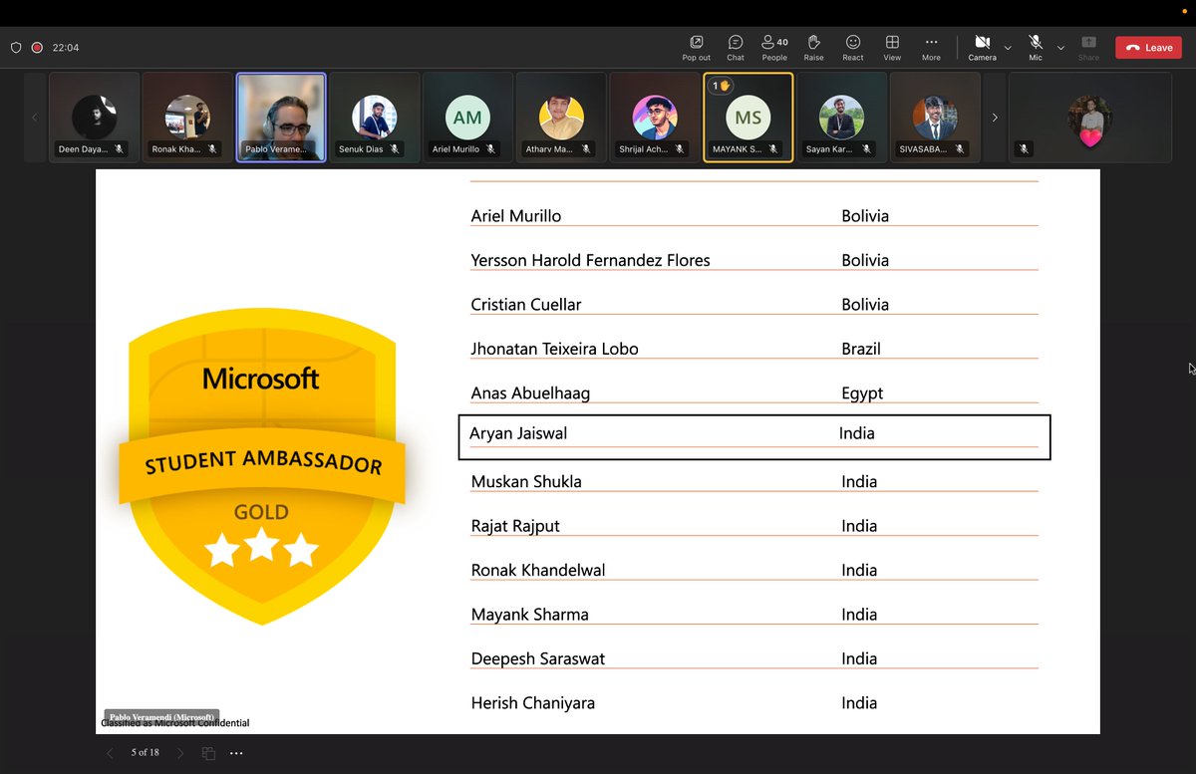Viewport: 1196px width, 774px height.
Task: Open the meeting Chat panel
Action: pos(736,48)
